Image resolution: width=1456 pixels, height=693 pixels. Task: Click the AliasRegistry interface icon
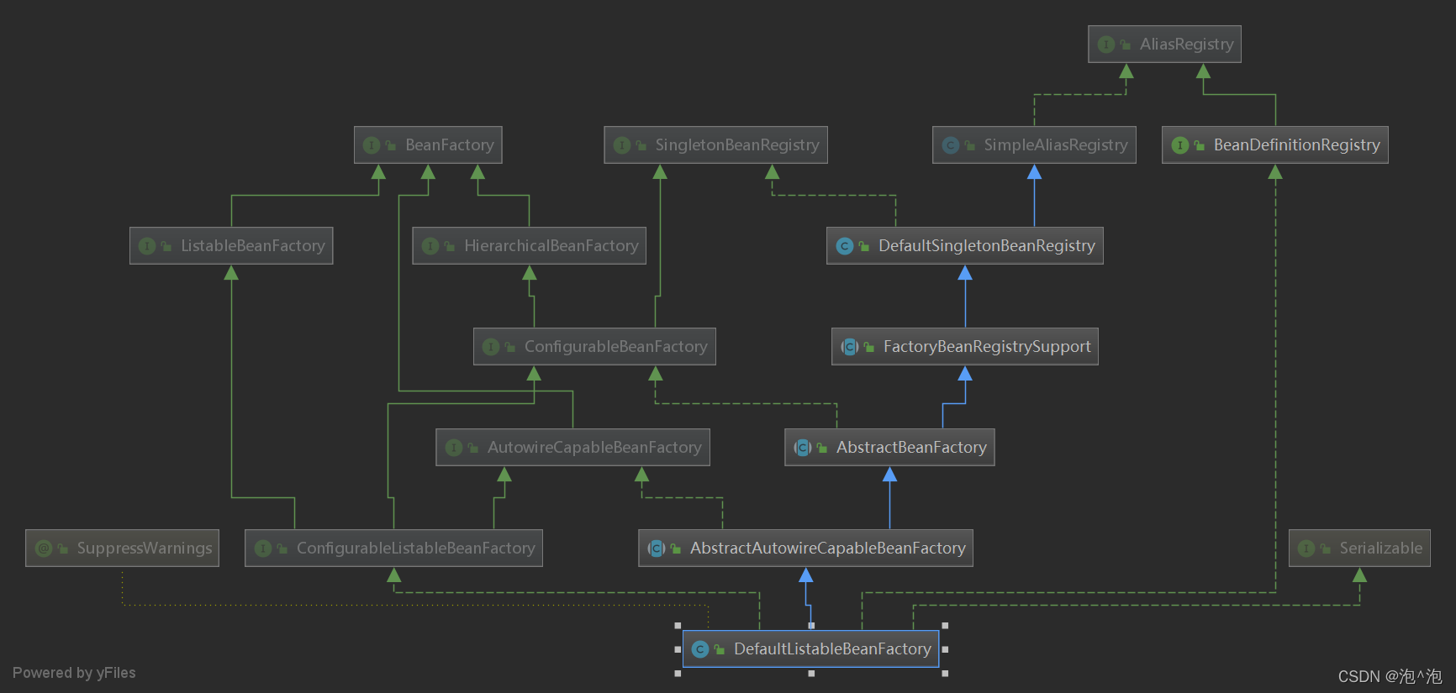pyautogui.click(x=1106, y=45)
